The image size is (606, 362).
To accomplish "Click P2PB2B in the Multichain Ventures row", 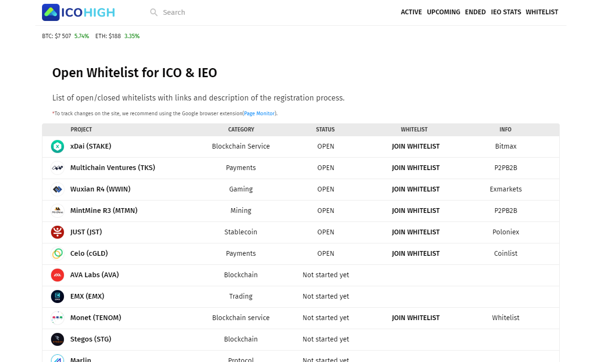I will point(506,168).
